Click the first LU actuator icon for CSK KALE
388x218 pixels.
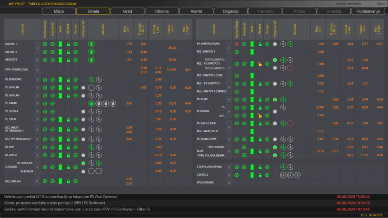click(x=283, y=175)
